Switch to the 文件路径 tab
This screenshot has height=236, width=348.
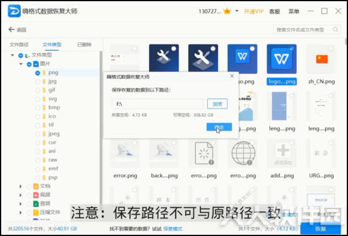19,44
